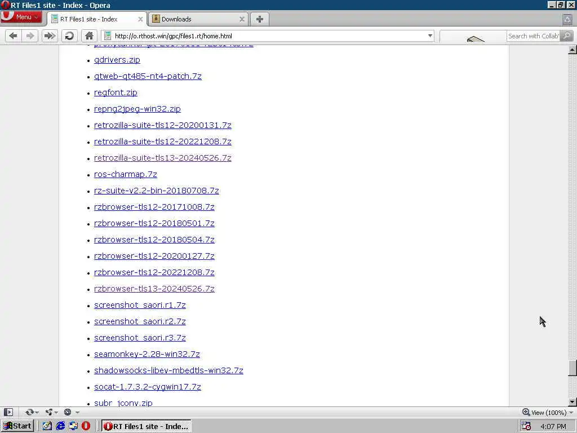Open repng2jpeg-win32.zip link
The height and width of the screenshot is (433, 577).
coord(137,109)
